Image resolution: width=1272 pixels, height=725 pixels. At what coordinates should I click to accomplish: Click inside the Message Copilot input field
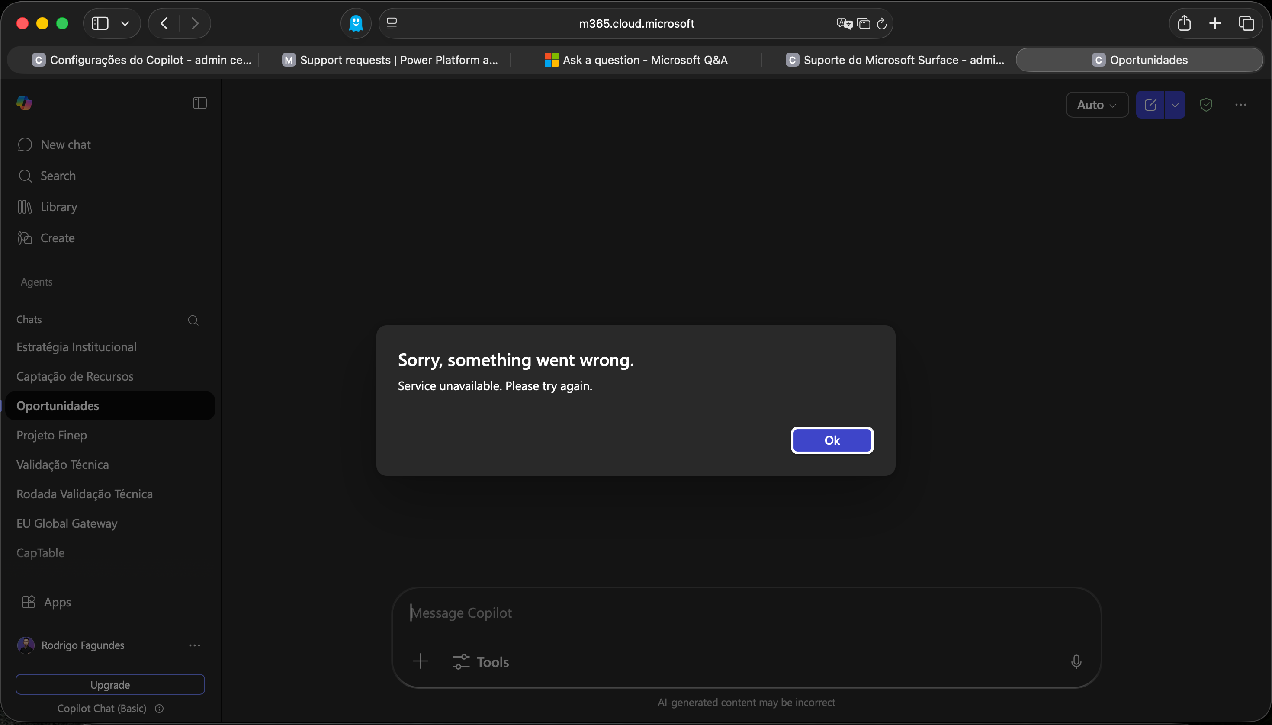[x=697, y=613]
